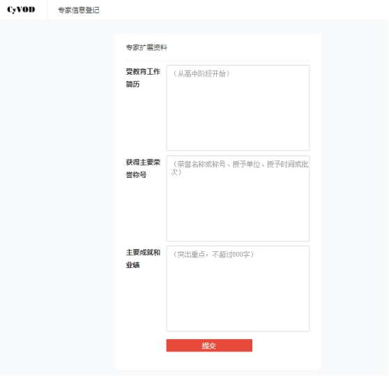389x376 pixels.
Task: Focus the 获得主要荣誉称号 text area
Action: pyautogui.click(x=238, y=198)
